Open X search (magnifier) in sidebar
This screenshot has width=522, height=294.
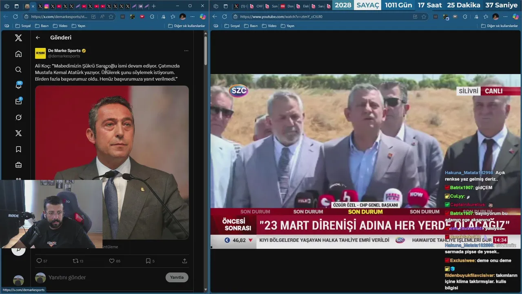18,70
